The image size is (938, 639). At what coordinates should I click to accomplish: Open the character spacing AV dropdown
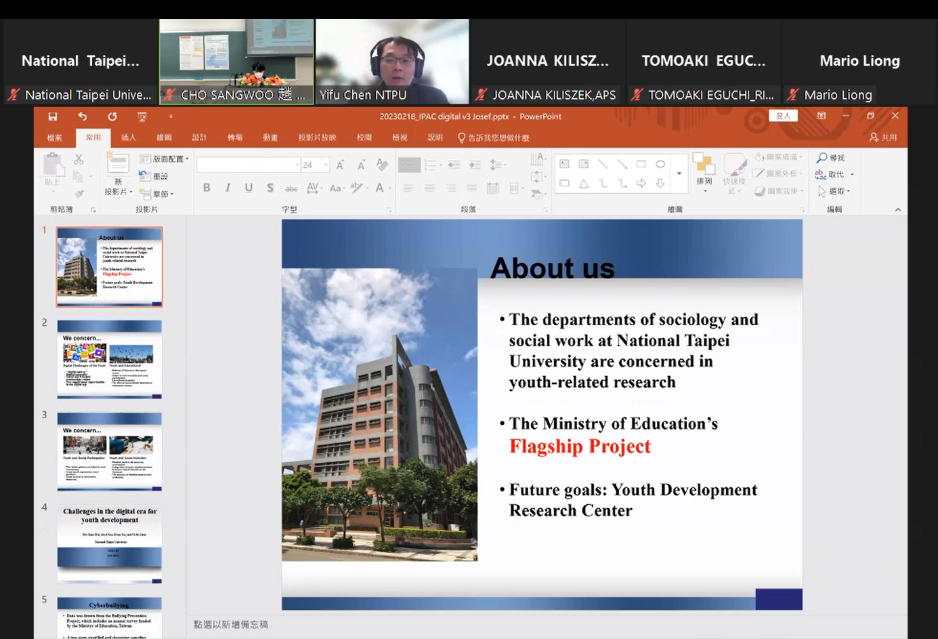(x=314, y=188)
